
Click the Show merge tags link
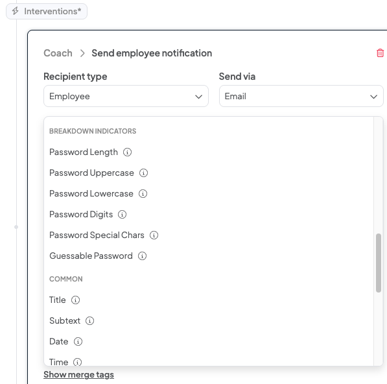pos(78,375)
